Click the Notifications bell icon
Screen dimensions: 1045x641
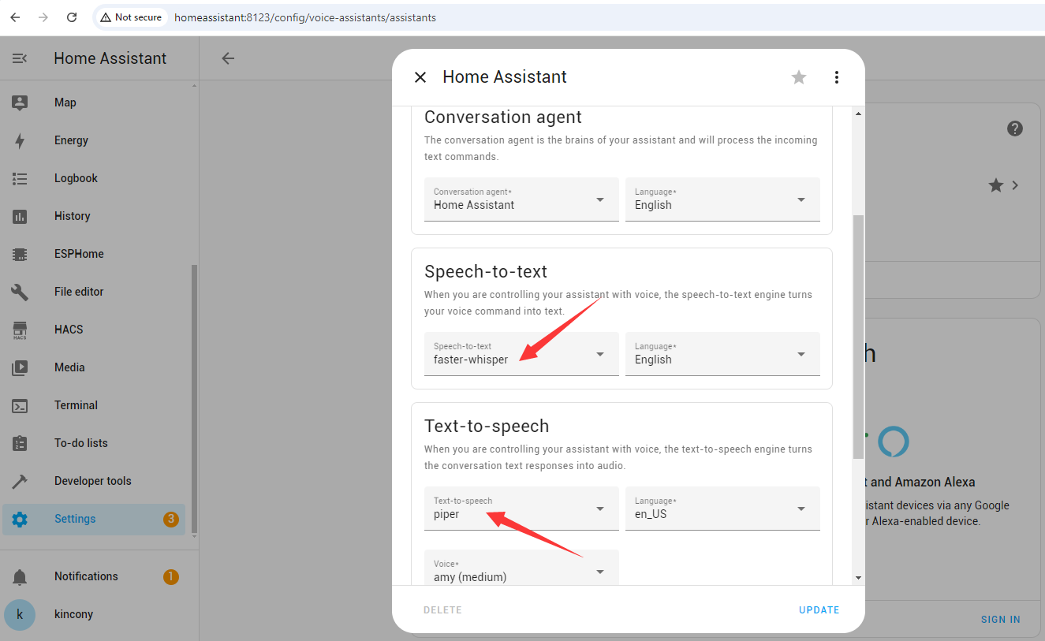pyautogui.click(x=20, y=576)
